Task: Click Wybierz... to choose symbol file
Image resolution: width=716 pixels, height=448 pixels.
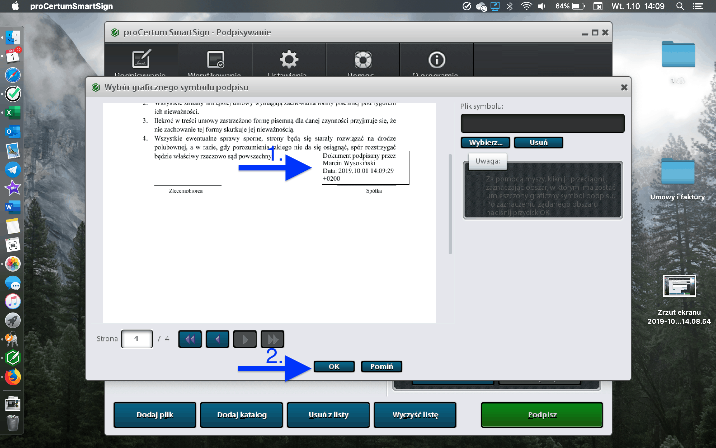Action: point(486,143)
